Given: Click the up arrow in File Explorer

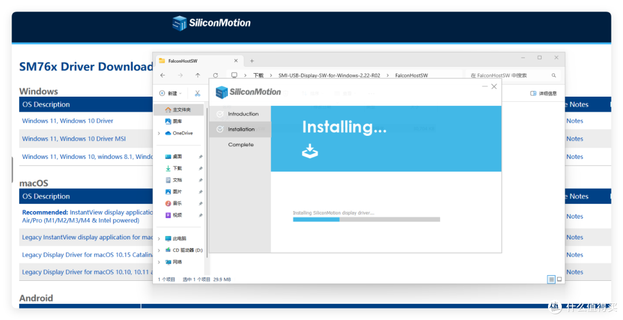Looking at the screenshot, I should coord(198,75).
